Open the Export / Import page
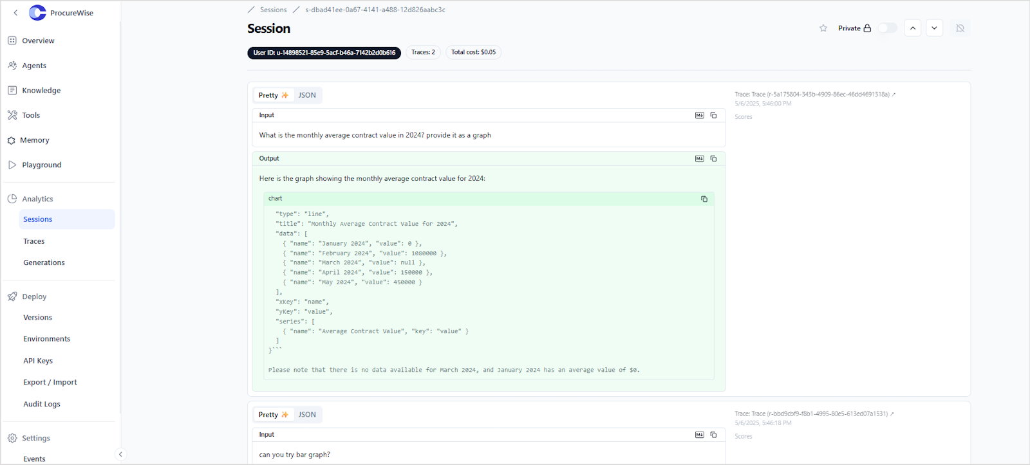 50,382
